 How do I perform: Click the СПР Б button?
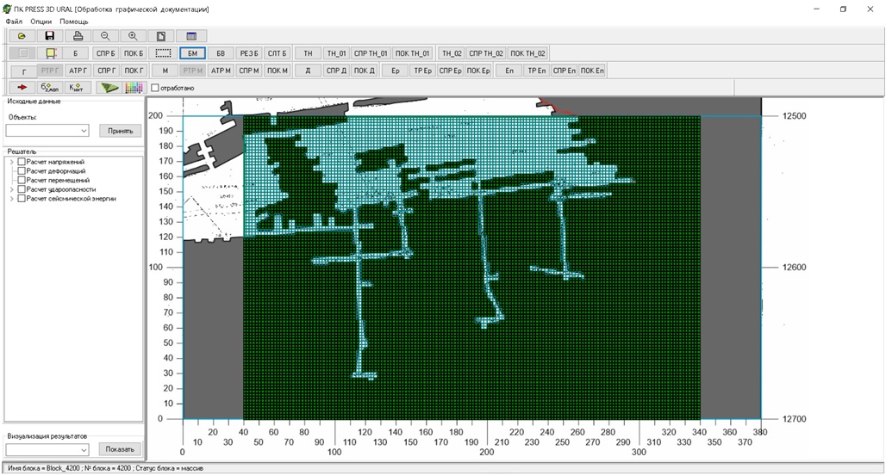point(106,53)
